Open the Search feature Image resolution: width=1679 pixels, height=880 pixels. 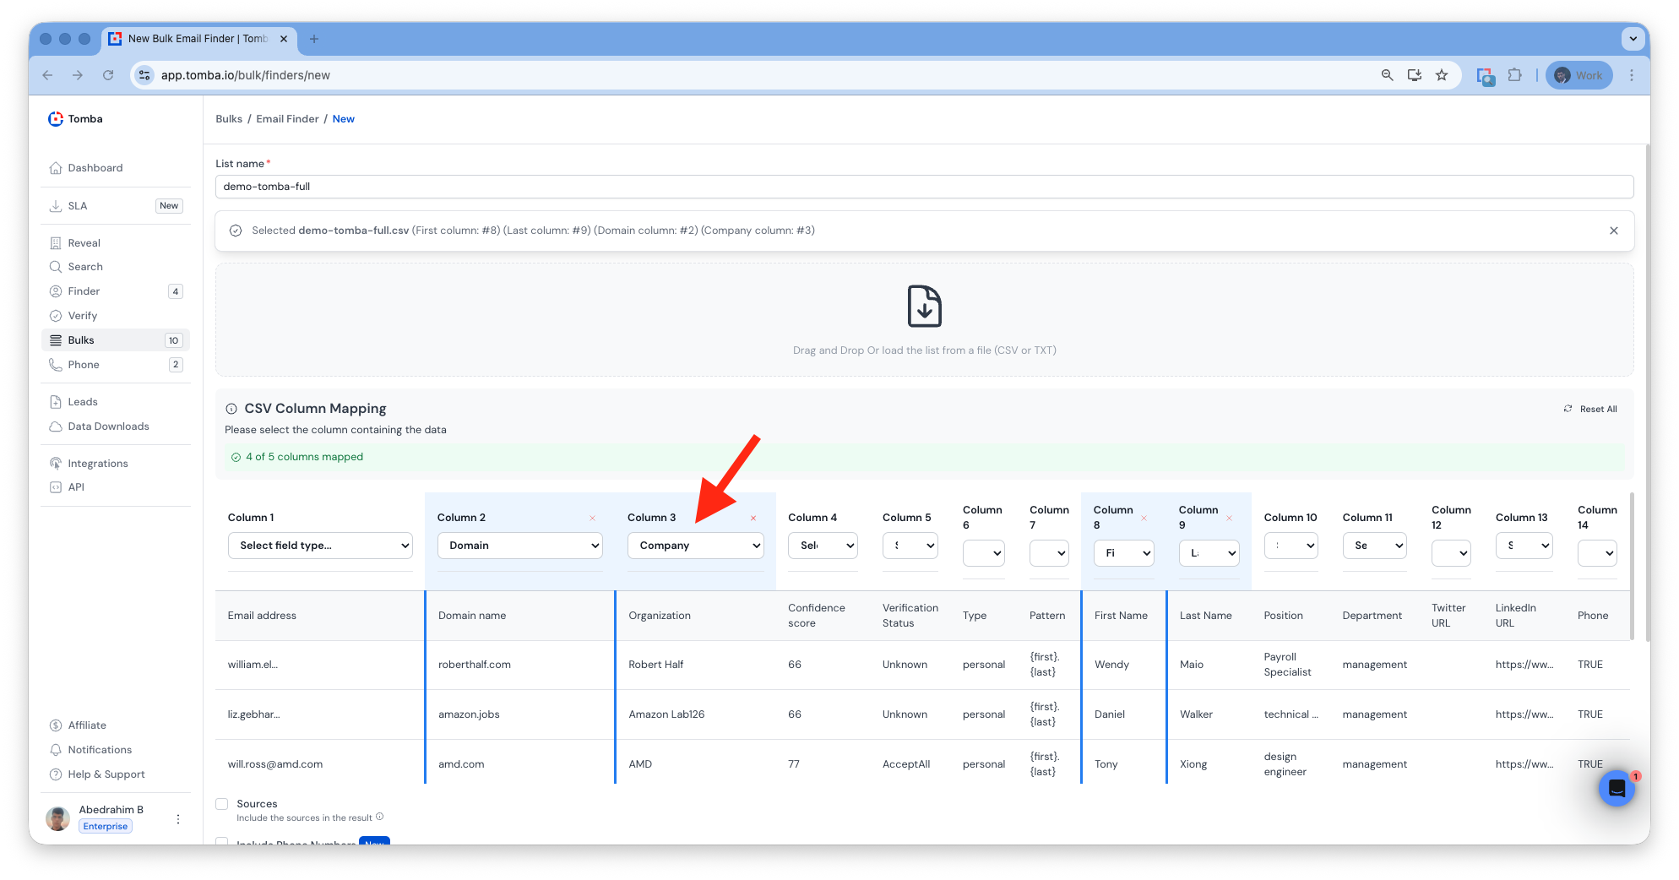point(84,266)
